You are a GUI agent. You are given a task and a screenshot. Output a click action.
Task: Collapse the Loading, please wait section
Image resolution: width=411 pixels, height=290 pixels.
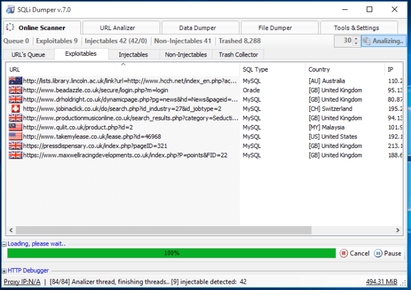click(4, 244)
